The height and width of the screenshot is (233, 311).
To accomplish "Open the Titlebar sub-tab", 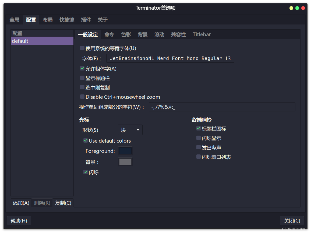I will 202,34.
